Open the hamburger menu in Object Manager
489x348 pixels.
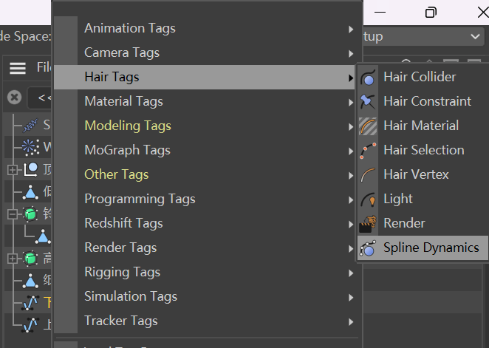point(18,68)
